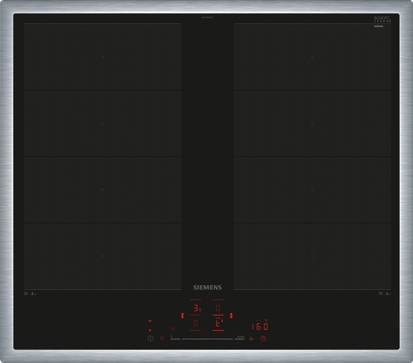The width and height of the screenshot is (413, 363).
Task: Tap the red pause icon beside power
Action: tap(161, 339)
